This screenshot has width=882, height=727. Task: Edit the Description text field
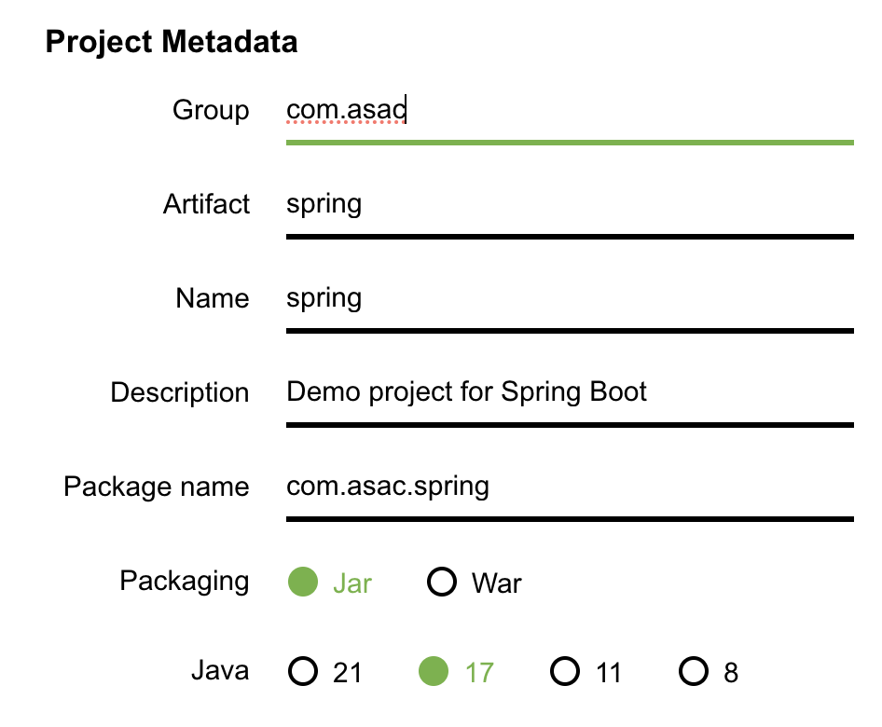[x=569, y=391]
